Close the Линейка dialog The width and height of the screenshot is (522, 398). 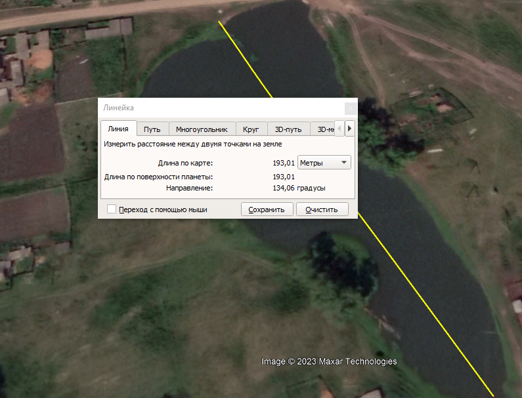[351, 108]
